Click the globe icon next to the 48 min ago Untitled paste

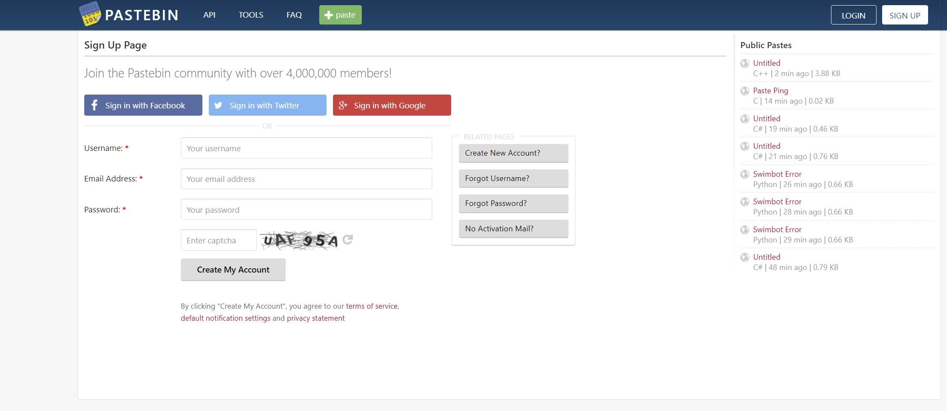pyautogui.click(x=745, y=258)
